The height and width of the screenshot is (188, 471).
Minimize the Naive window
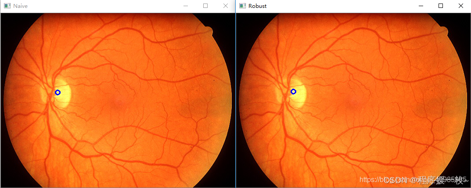(186, 6)
